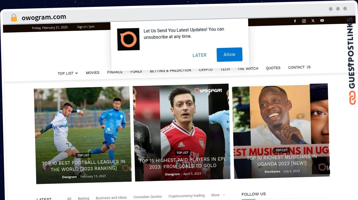Click the TOP LIST tag on Uganda musicians card
The width and height of the screenshot is (358, 200).
(x=281, y=150)
